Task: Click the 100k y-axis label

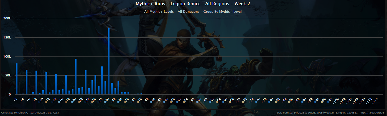Action: coord(7,56)
